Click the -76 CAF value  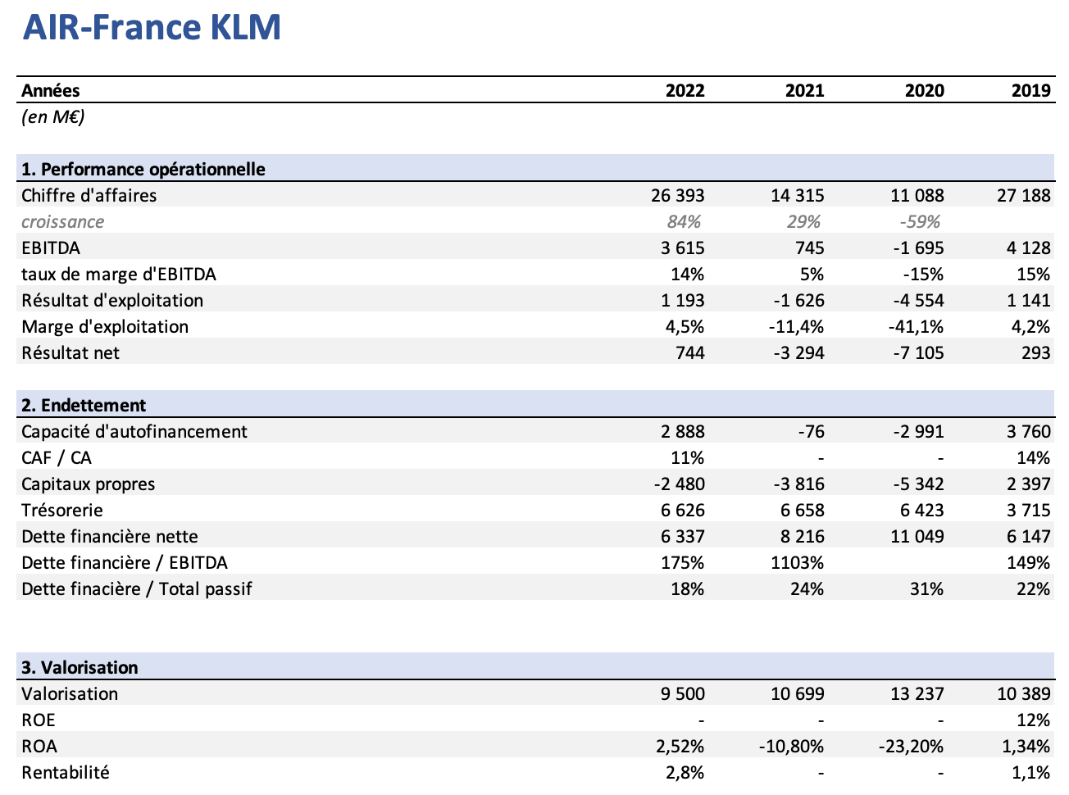pos(811,431)
